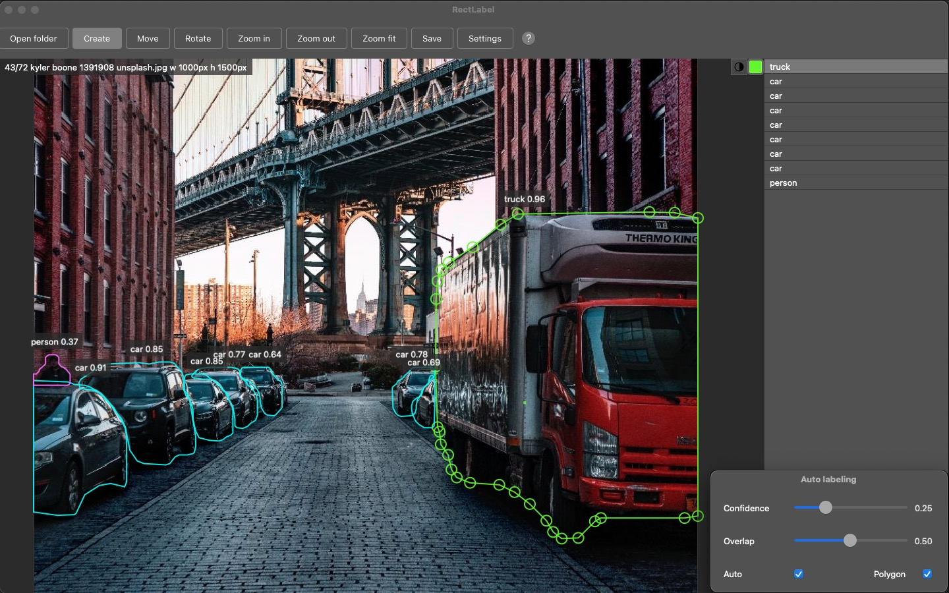Image resolution: width=949 pixels, height=593 pixels.
Task: Select the Move tool button
Action: (x=148, y=38)
